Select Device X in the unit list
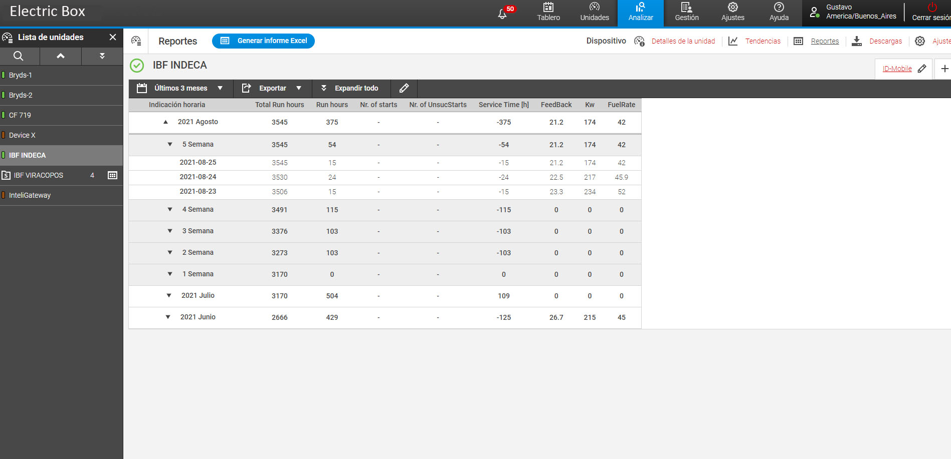Viewport: 951px width, 459px height. click(x=22, y=135)
